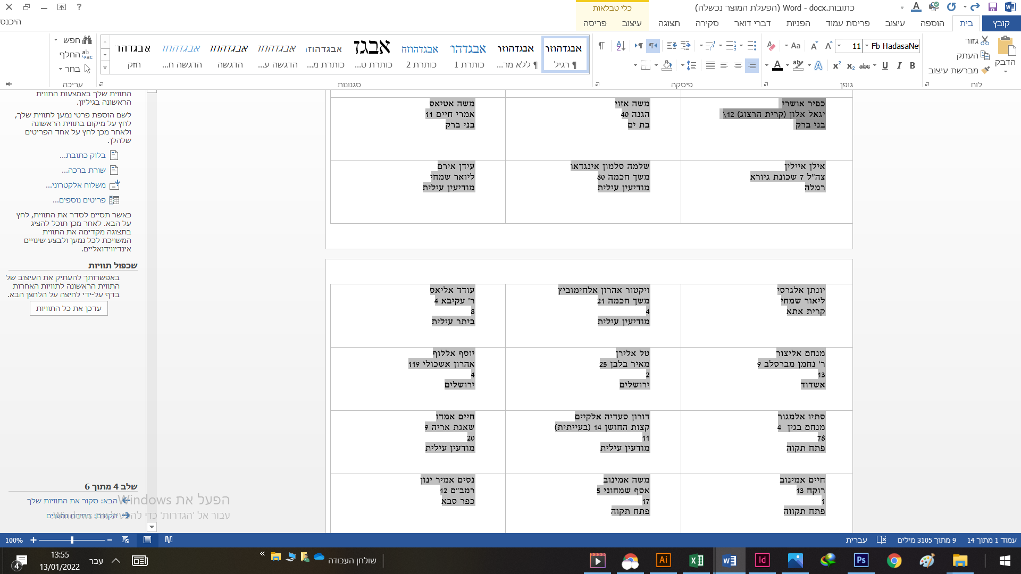
Task: Open the דברי דואר (Mailings) tab
Action: click(752, 23)
